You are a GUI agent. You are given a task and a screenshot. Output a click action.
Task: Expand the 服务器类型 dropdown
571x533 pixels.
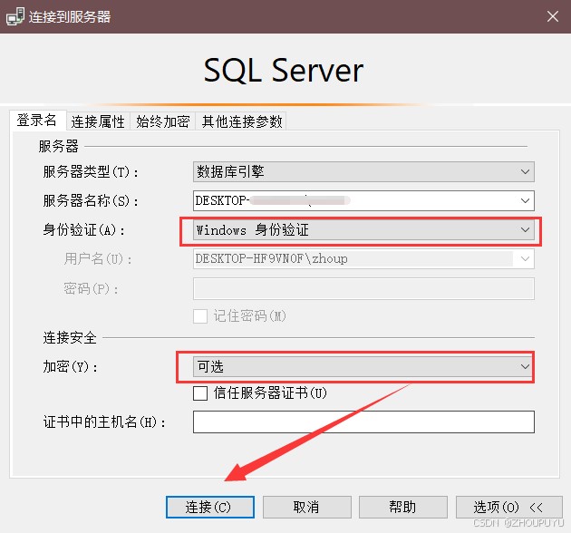click(x=525, y=171)
